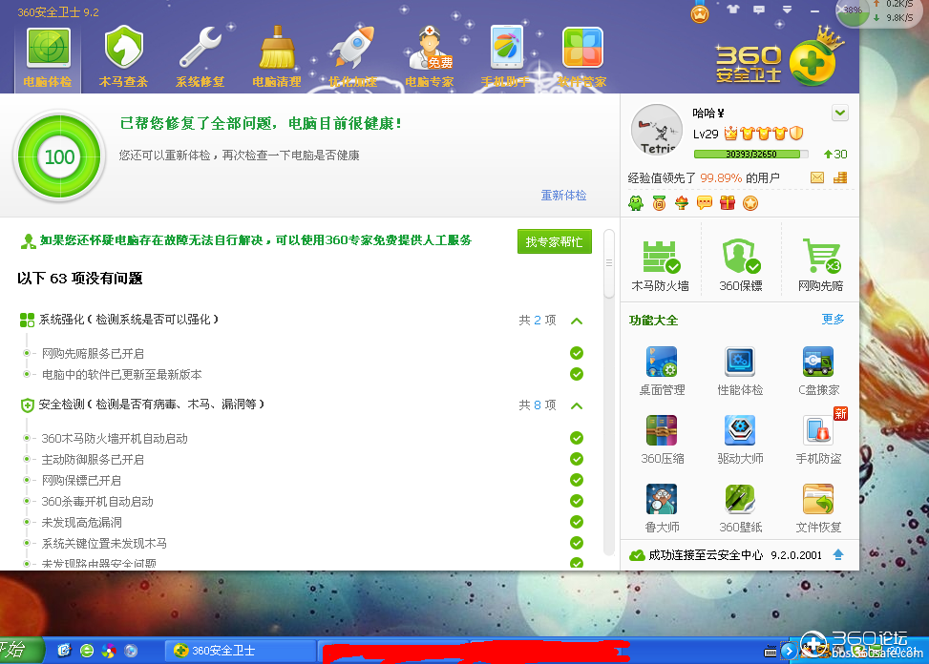The image size is (929, 664).
Task: Launch 驱动大师 tool
Action: pos(740,440)
